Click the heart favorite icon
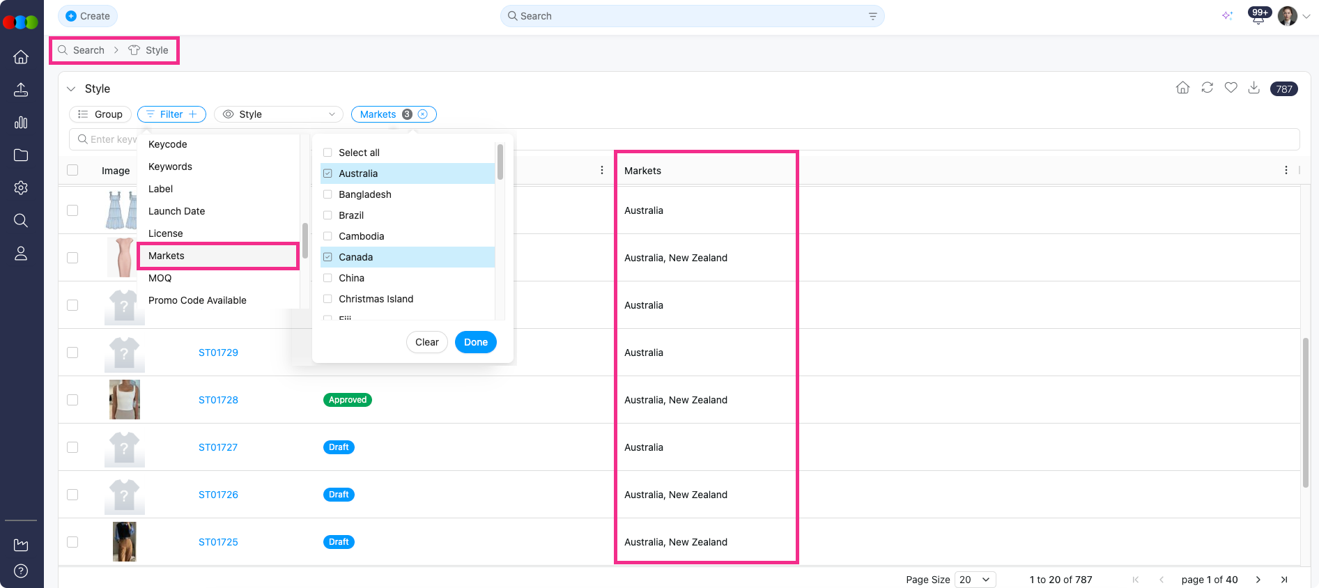This screenshot has height=588, width=1319. [1231, 88]
